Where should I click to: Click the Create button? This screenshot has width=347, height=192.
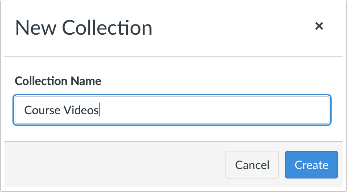(x=311, y=165)
